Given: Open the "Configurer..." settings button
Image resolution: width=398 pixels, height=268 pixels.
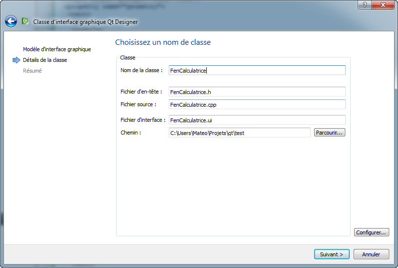Looking at the screenshot, I should point(372,232).
